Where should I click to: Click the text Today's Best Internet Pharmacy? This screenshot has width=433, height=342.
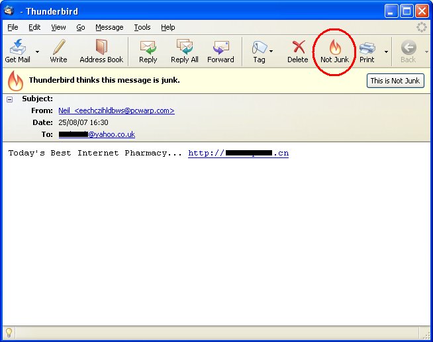(x=95, y=153)
